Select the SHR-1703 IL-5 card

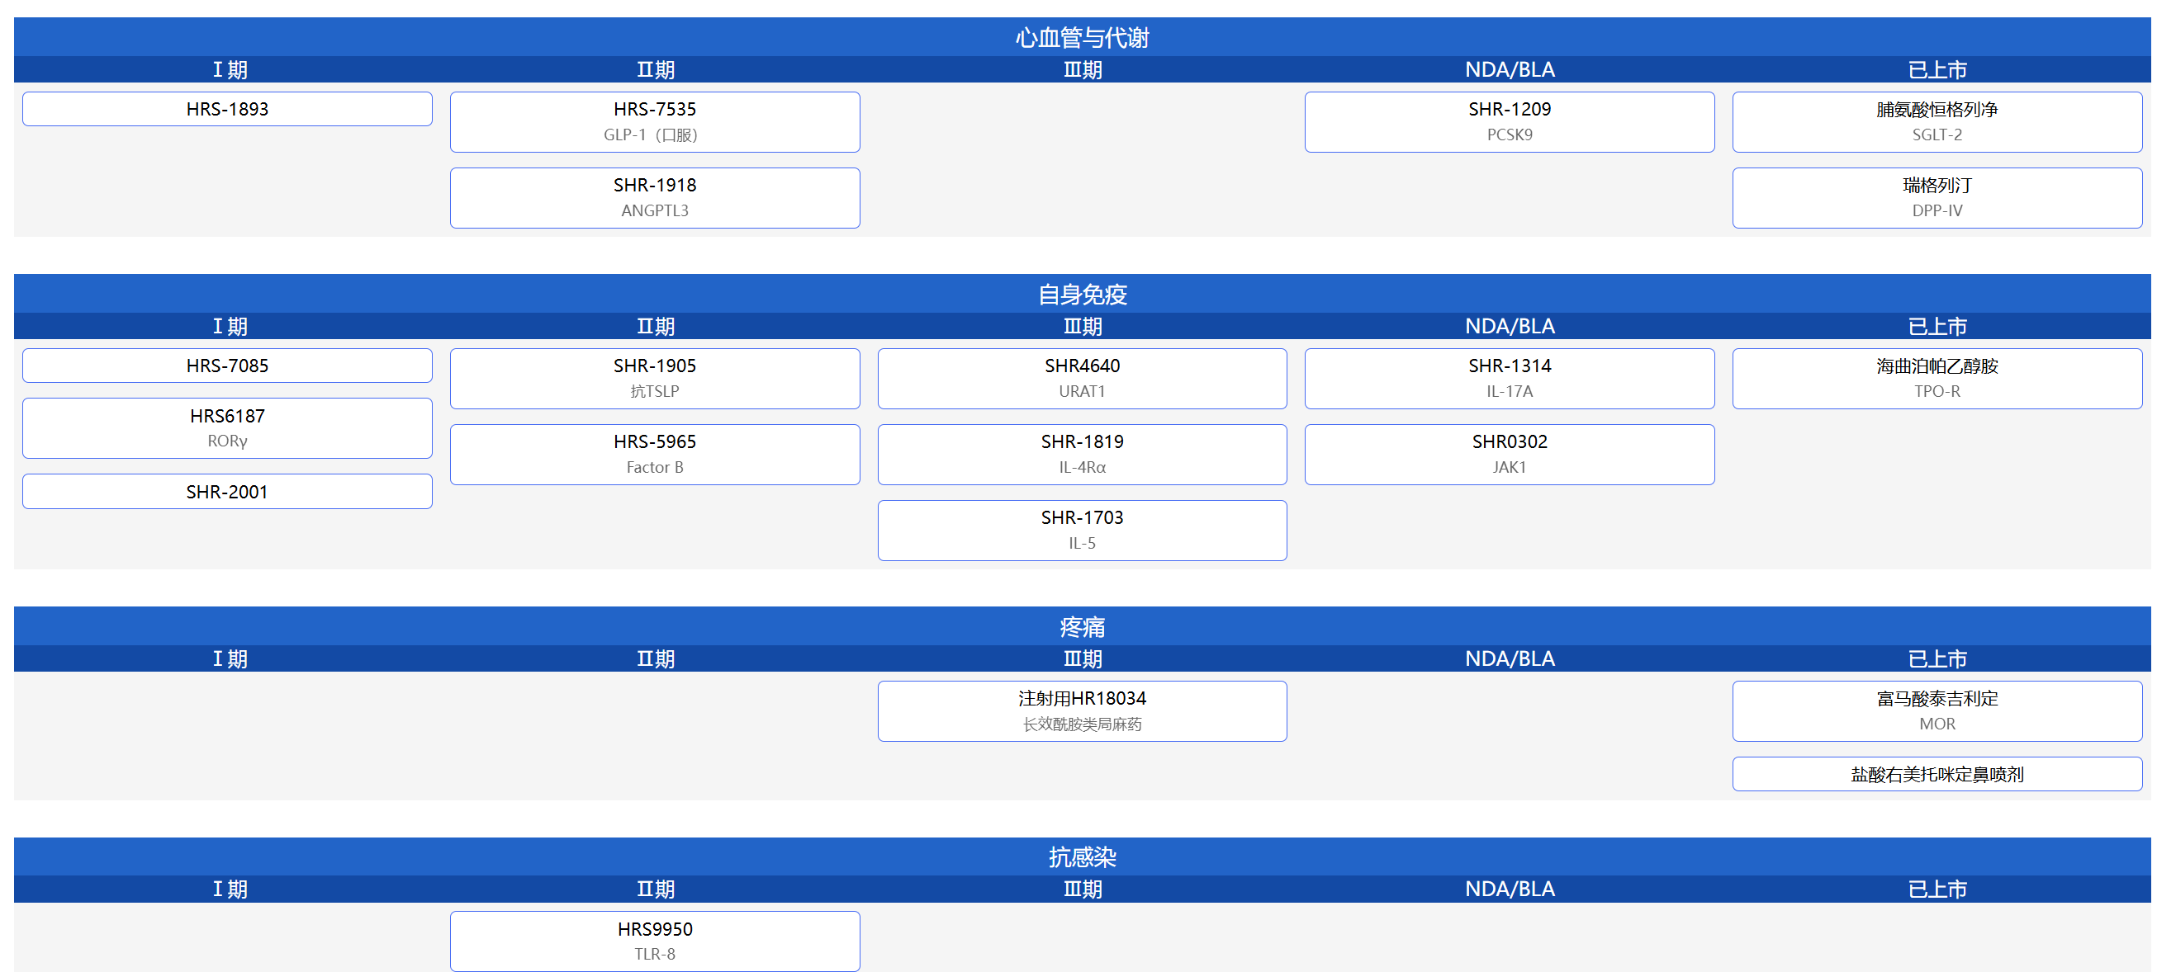click(1082, 531)
